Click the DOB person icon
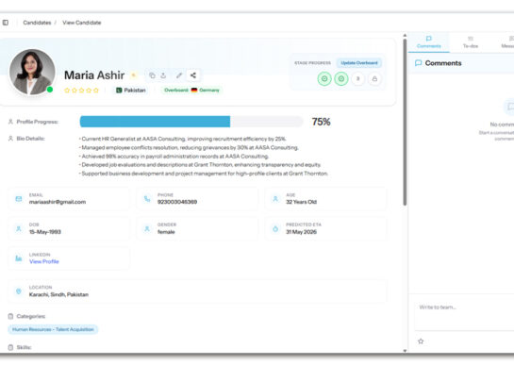514x366 pixels. tap(19, 228)
